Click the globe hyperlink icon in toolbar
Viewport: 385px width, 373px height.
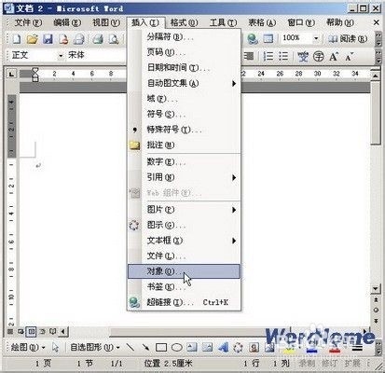point(253,39)
